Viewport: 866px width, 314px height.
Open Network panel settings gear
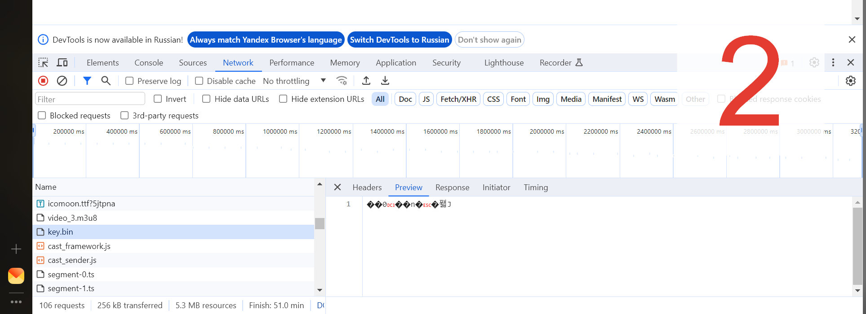coord(851,81)
